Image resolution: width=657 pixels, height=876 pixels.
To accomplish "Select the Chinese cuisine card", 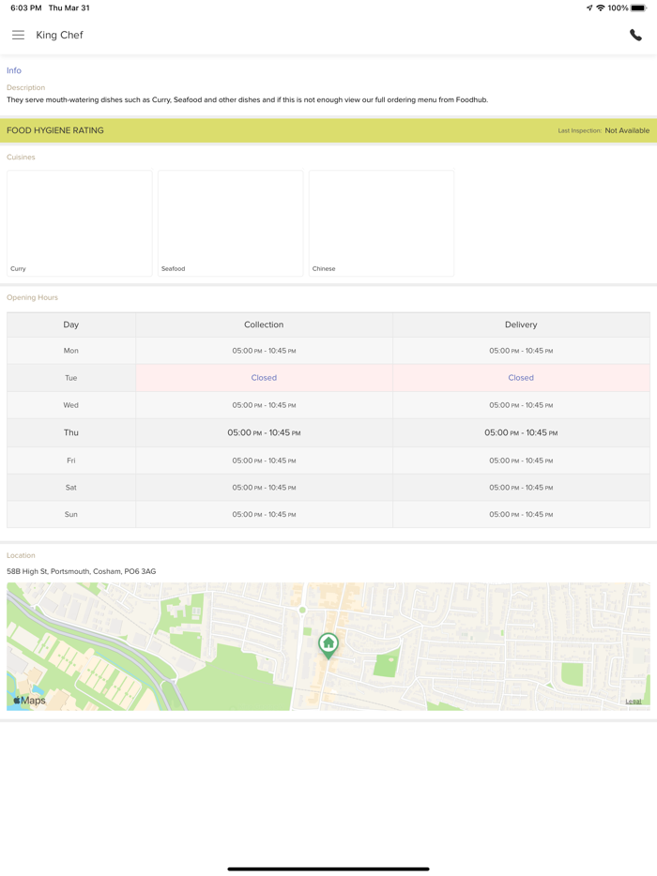I will (381, 223).
